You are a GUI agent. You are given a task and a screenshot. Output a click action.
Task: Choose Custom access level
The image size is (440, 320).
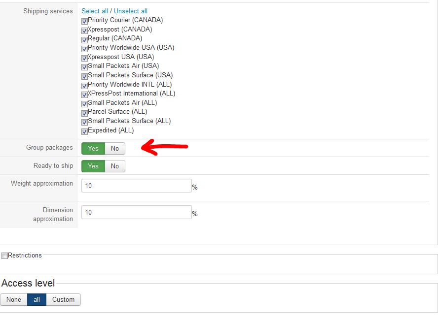[x=63, y=299]
